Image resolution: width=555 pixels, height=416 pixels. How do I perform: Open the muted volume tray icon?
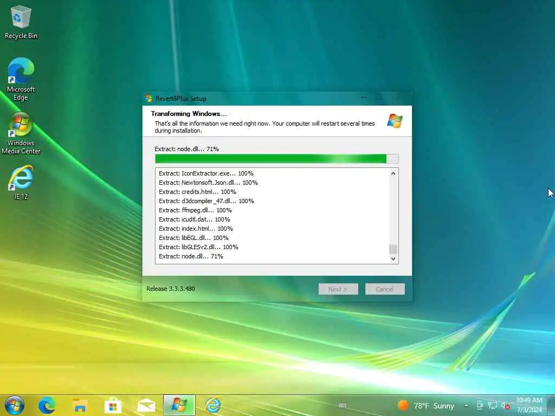coord(506,405)
